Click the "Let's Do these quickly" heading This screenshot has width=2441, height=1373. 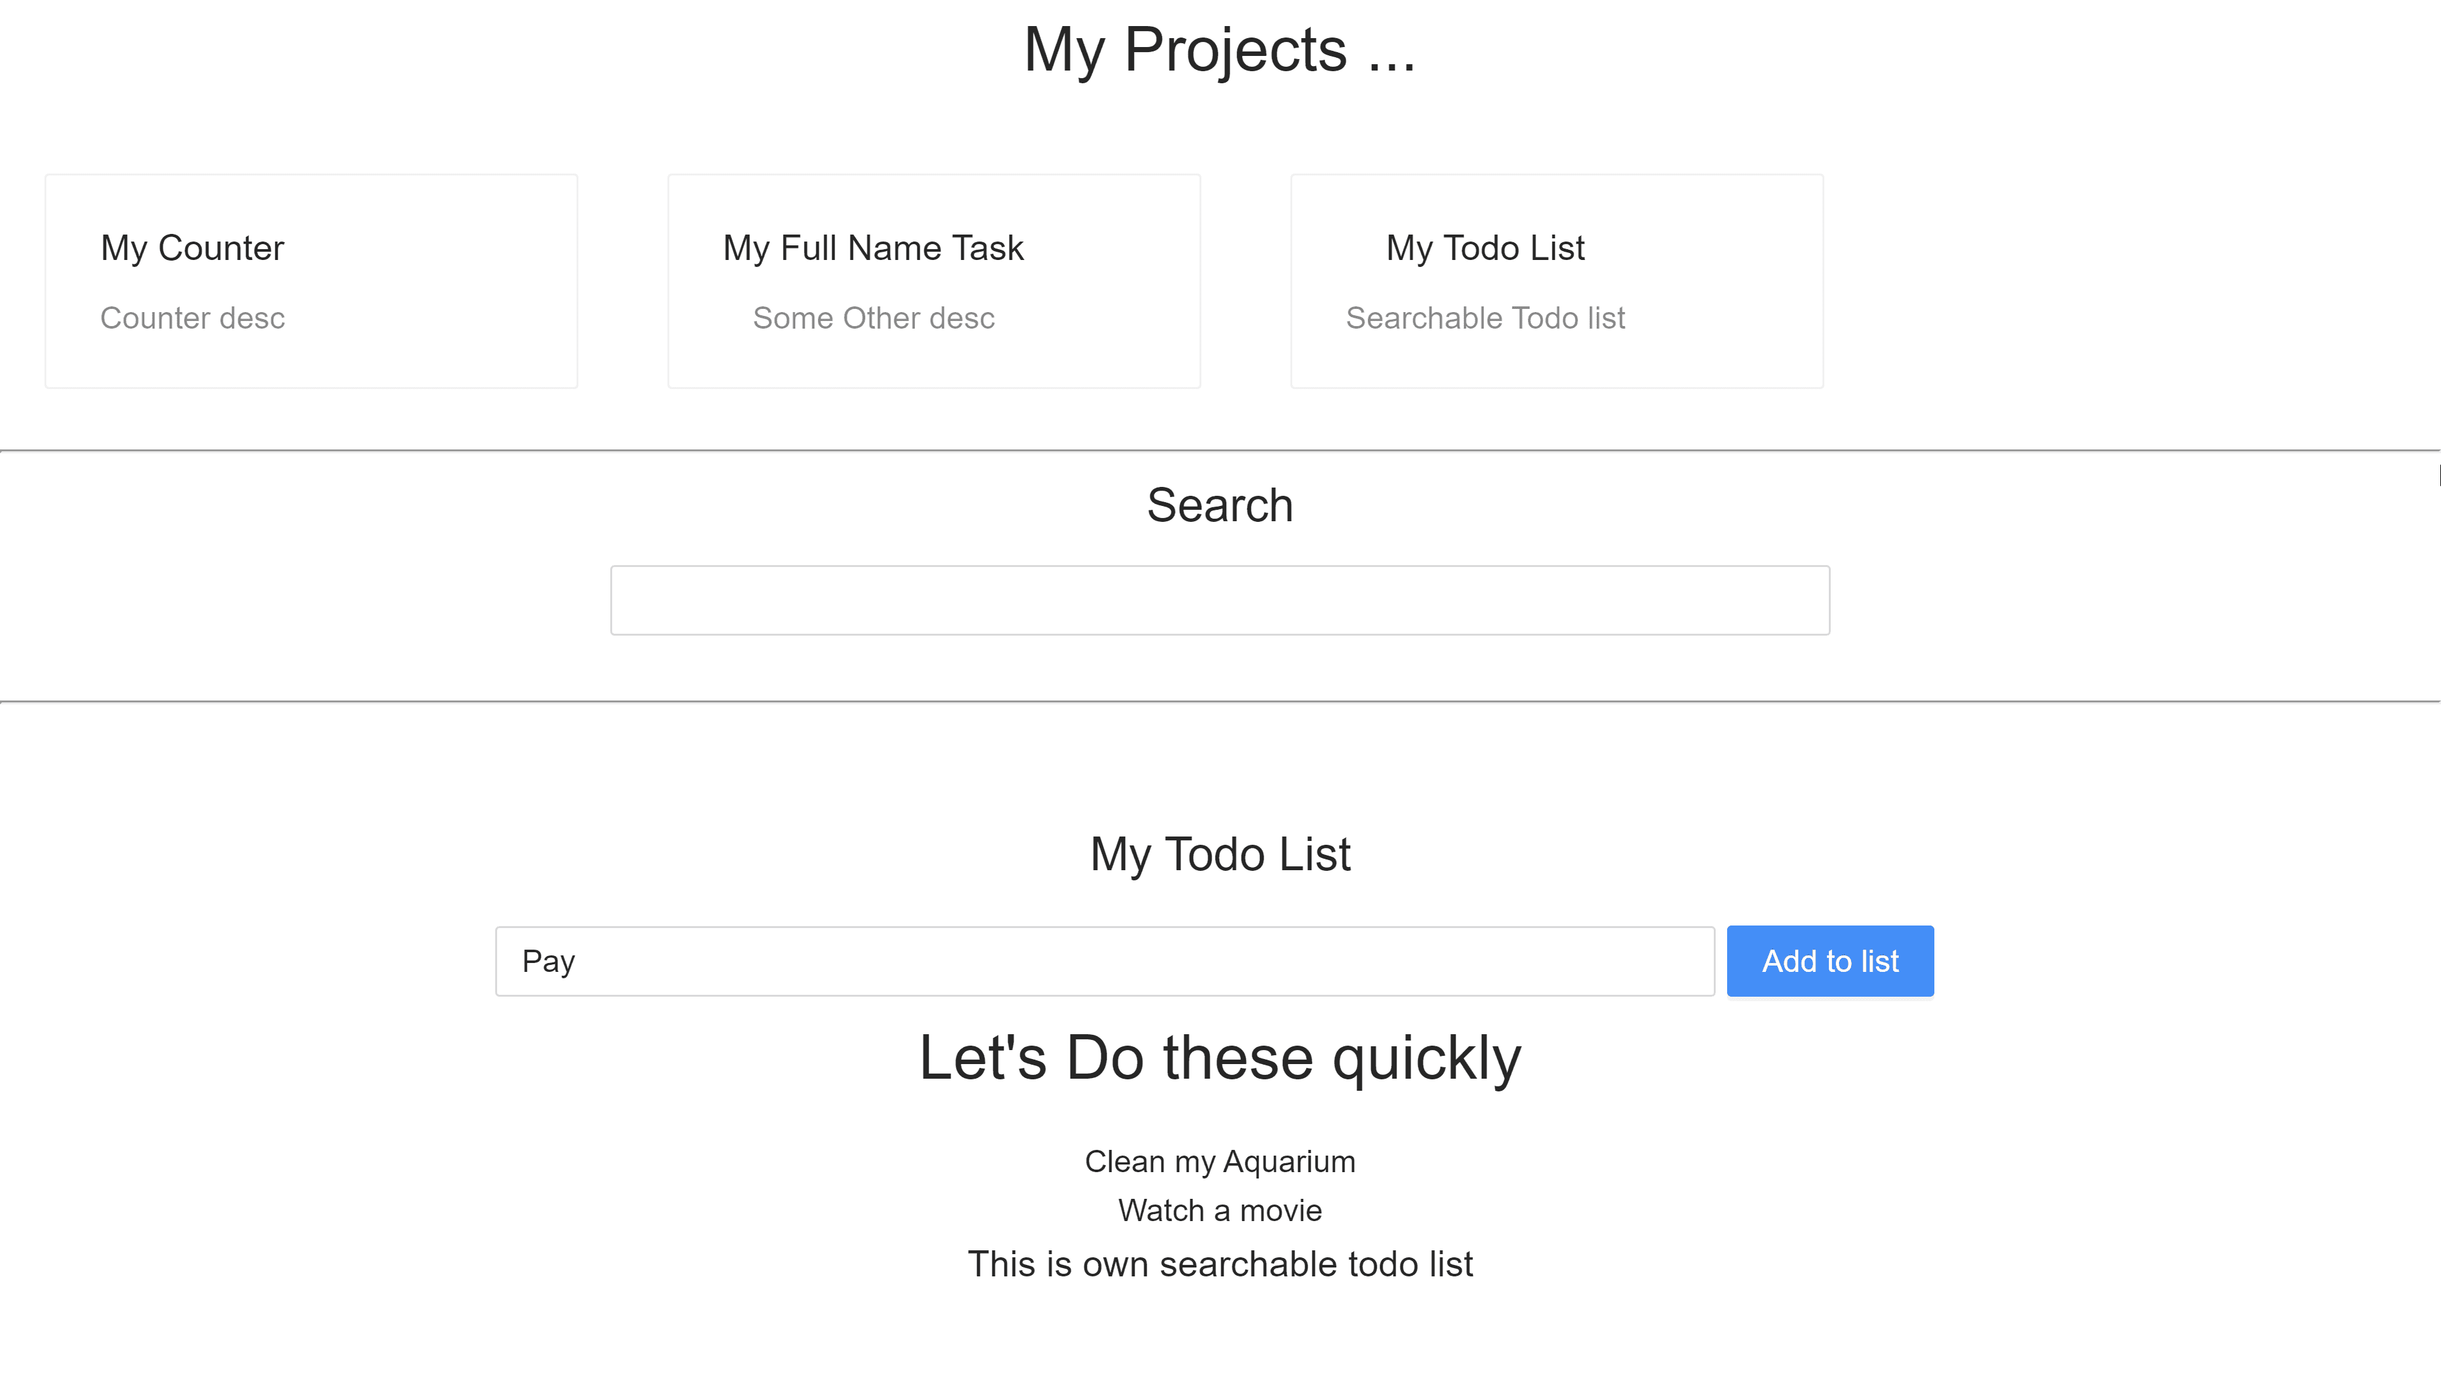click(x=1220, y=1058)
